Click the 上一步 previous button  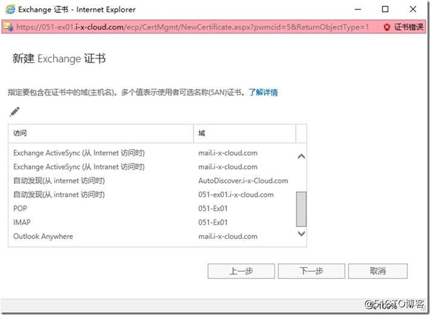[x=241, y=271]
